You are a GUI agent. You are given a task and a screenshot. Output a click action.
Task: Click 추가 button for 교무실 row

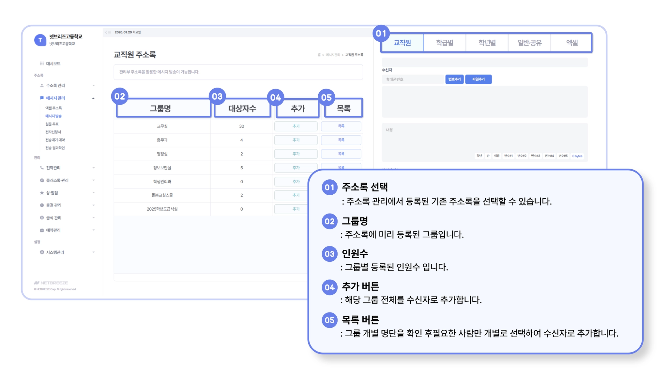296,126
